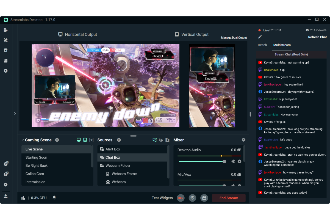The width and height of the screenshot is (330, 220).
Task: Click the 214 viewers count
Action: tap(316, 30)
